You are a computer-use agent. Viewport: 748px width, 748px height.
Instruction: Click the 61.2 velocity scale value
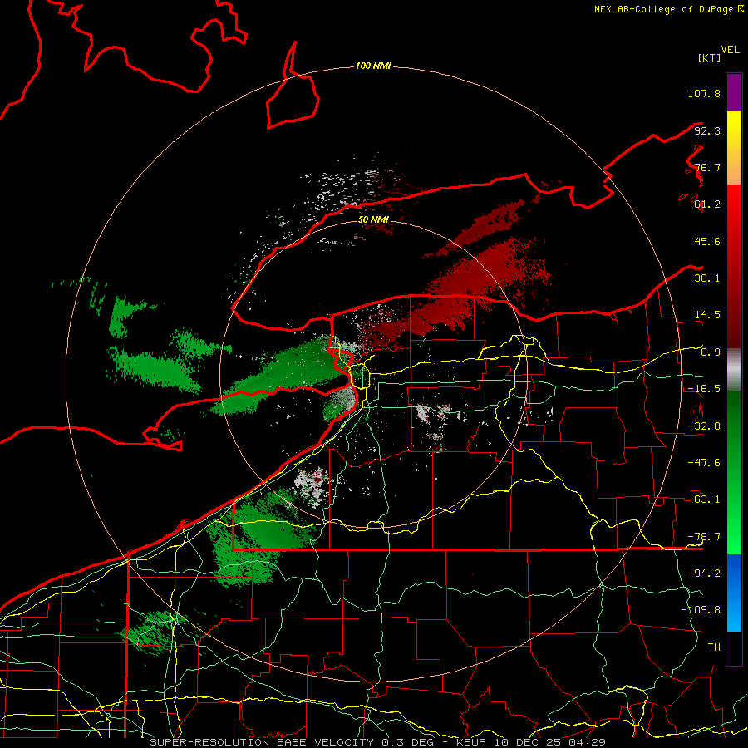click(707, 204)
